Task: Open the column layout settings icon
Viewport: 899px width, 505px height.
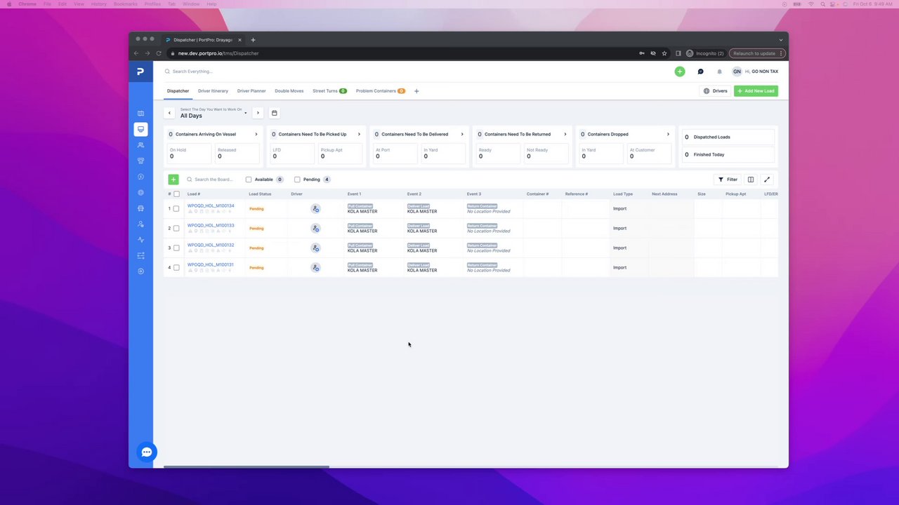Action: 750,180
